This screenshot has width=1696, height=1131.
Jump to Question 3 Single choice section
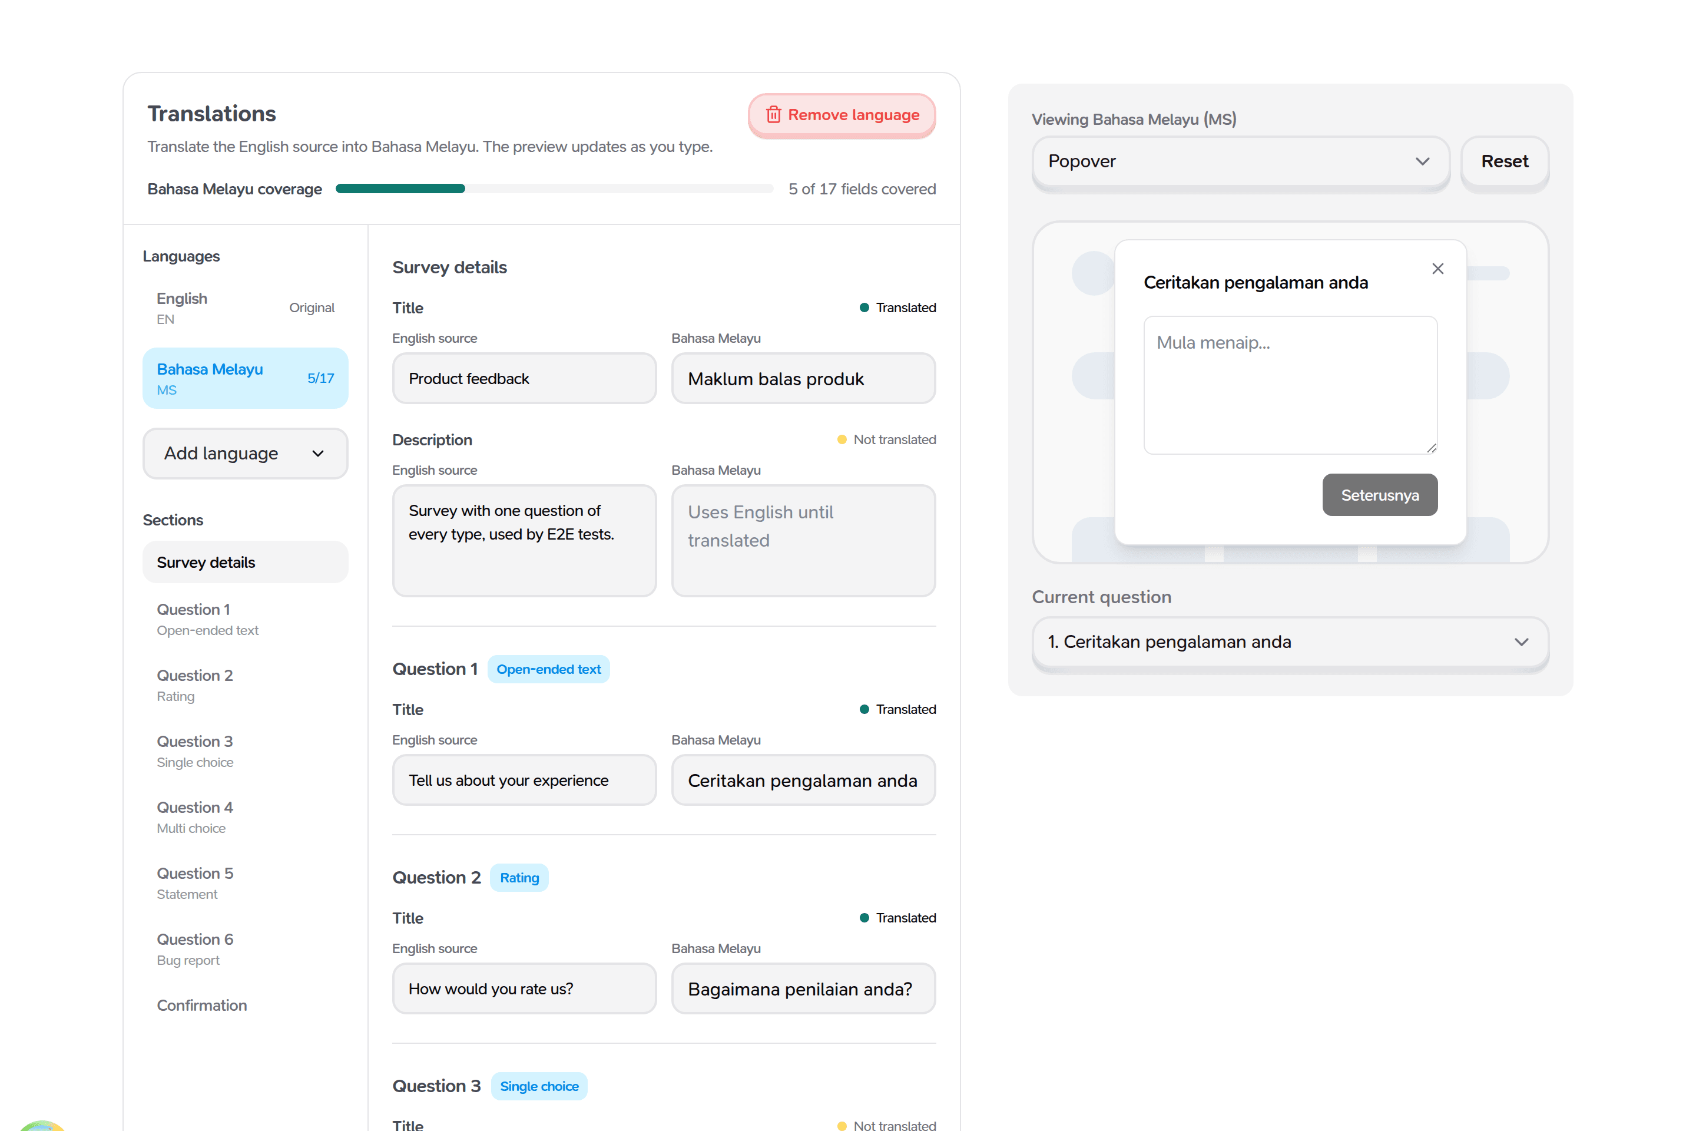[x=245, y=751]
